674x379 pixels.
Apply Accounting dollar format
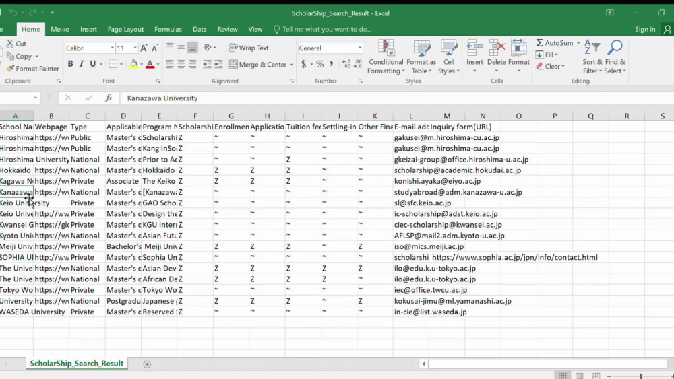point(303,64)
